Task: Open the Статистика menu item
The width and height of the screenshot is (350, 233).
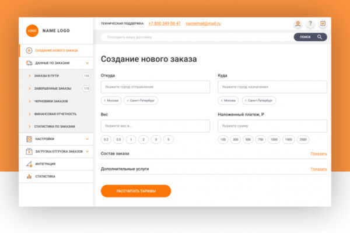Action: 56,176
